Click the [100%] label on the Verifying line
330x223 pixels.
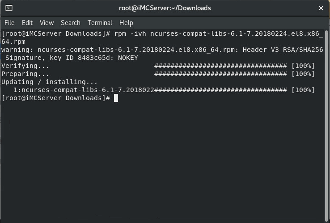click(303, 66)
